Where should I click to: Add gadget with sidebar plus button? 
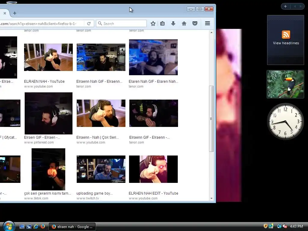click(x=285, y=6)
